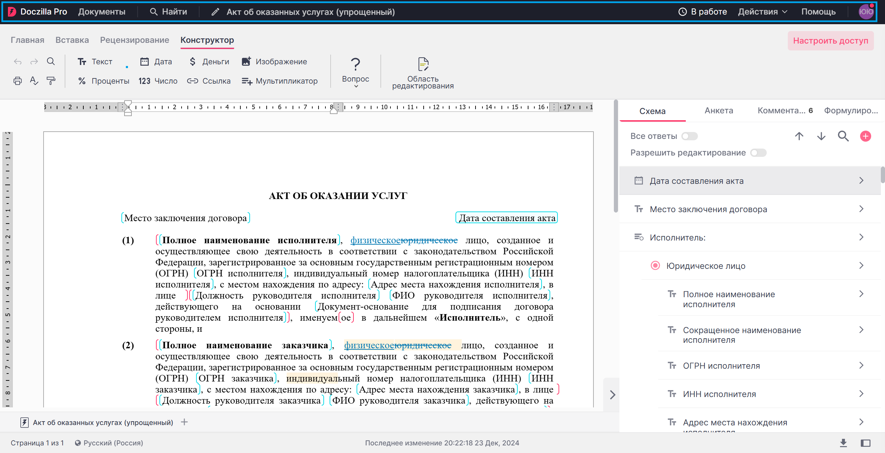The width and height of the screenshot is (885, 453).
Task: Open the 'Рецензирование' ribbon tab
Action: (135, 40)
